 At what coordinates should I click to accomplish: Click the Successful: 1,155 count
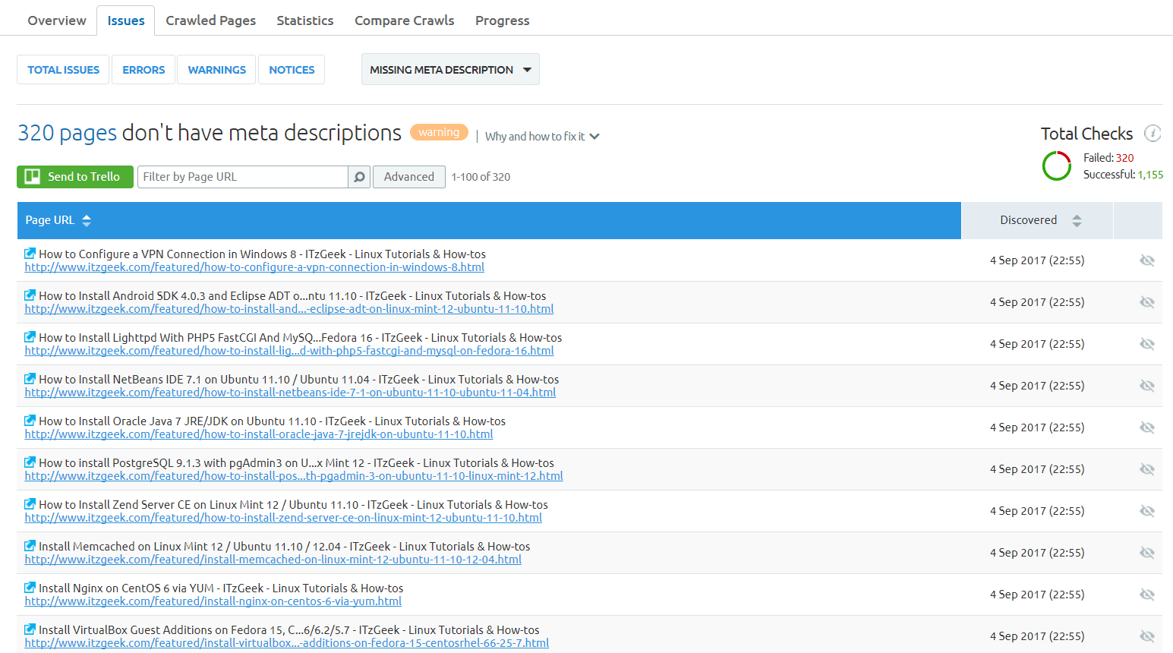1123,175
